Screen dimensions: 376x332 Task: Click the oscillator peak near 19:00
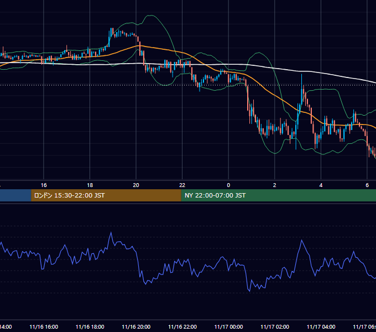(111, 233)
